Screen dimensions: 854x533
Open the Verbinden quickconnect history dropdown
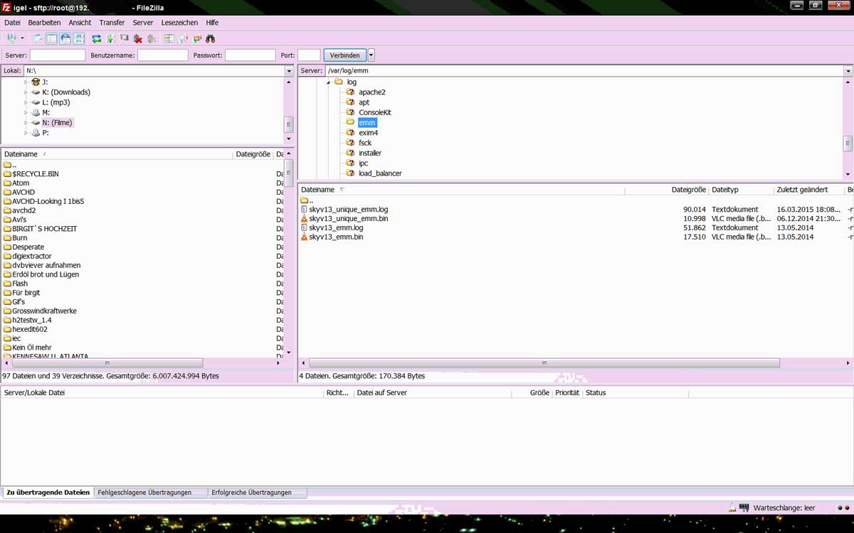click(371, 55)
